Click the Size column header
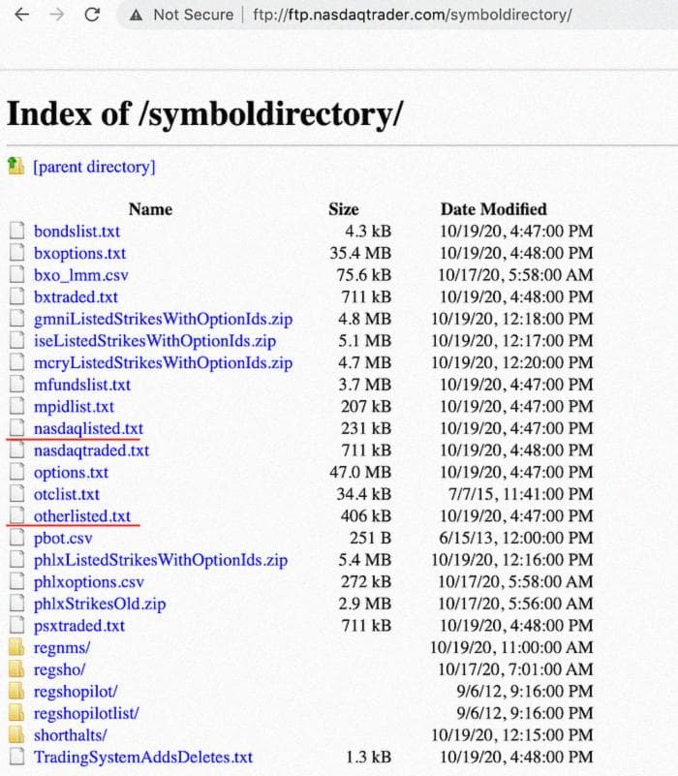 344,209
